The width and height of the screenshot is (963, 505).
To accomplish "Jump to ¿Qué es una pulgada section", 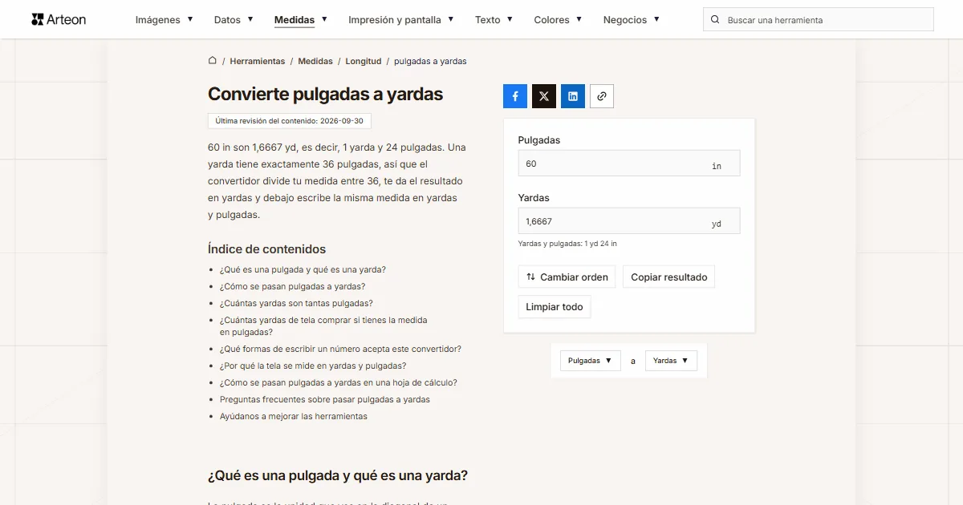I will pyautogui.click(x=303, y=270).
